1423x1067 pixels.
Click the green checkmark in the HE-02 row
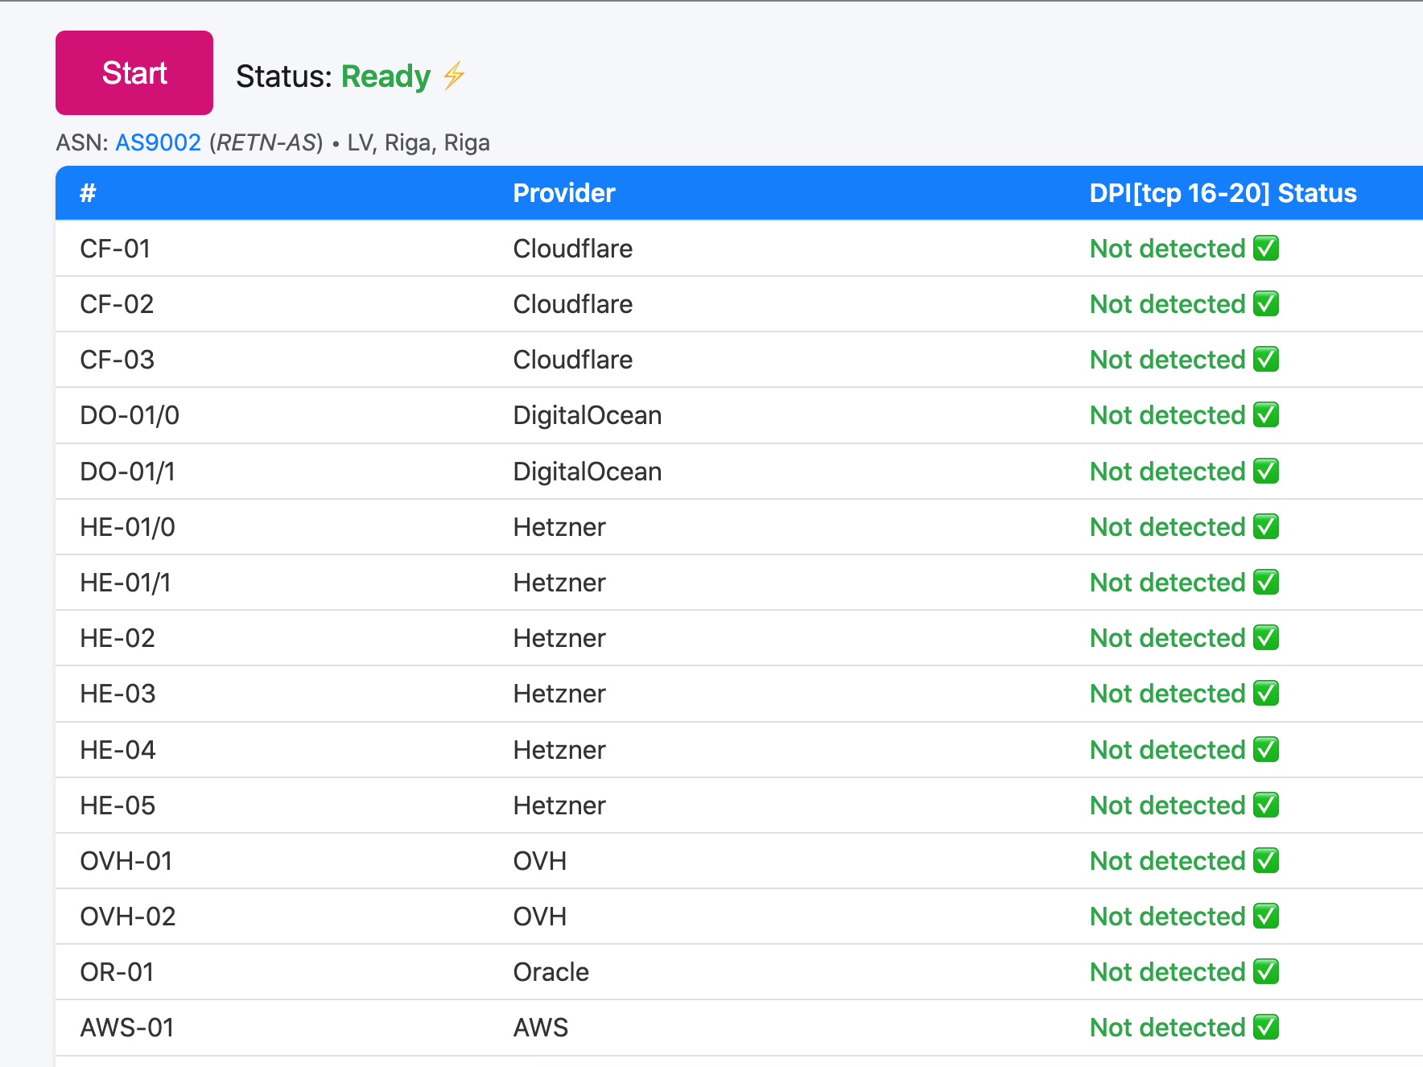click(1266, 637)
